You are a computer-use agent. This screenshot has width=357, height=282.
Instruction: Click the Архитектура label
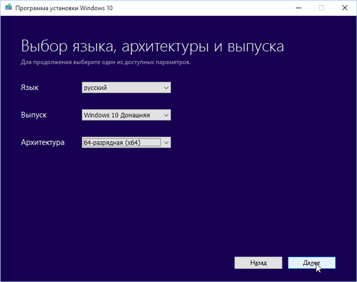(42, 142)
